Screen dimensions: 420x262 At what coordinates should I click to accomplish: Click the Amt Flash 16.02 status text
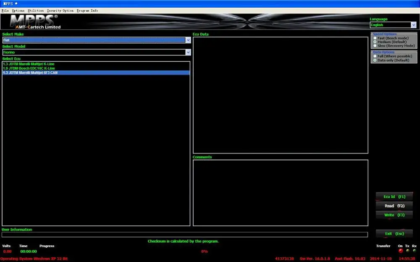pos(350,259)
